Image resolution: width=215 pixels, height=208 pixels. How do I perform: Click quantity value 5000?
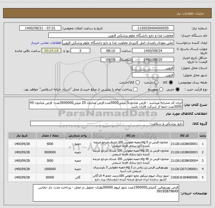(50, 144)
